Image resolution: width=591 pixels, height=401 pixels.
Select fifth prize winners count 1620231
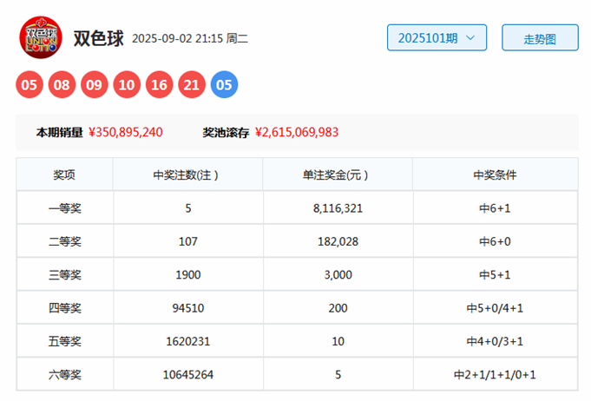187,341
